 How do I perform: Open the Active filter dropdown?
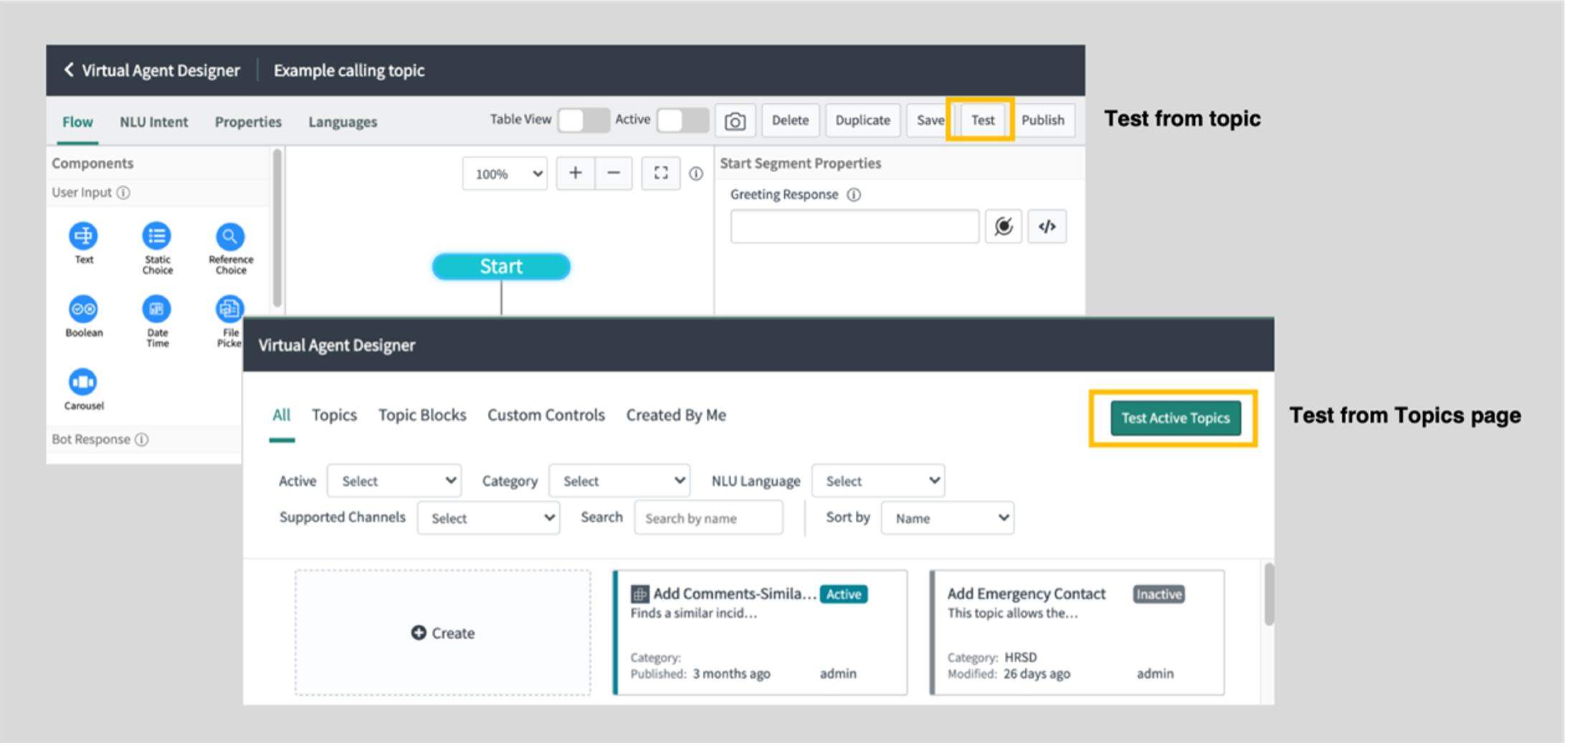click(394, 481)
